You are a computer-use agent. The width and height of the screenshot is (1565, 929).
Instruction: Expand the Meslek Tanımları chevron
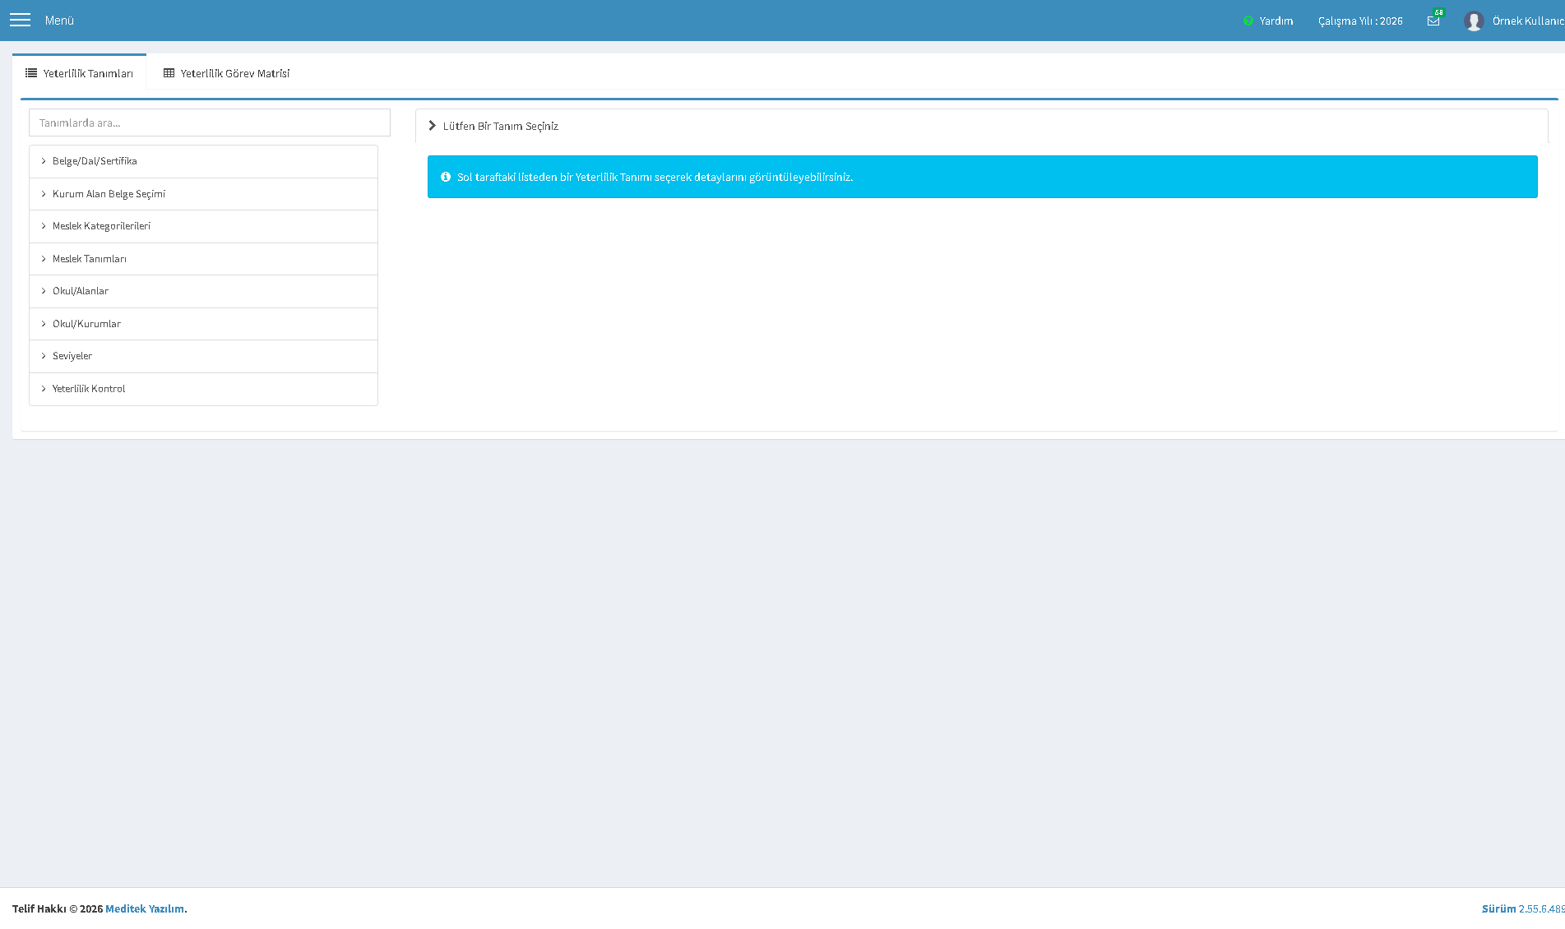[x=44, y=259]
